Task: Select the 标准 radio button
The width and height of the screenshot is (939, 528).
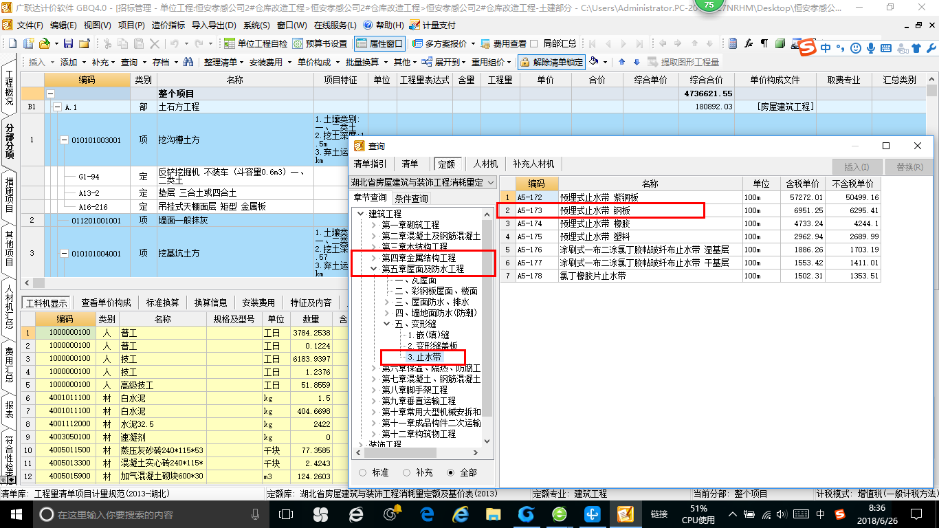Action: point(363,472)
